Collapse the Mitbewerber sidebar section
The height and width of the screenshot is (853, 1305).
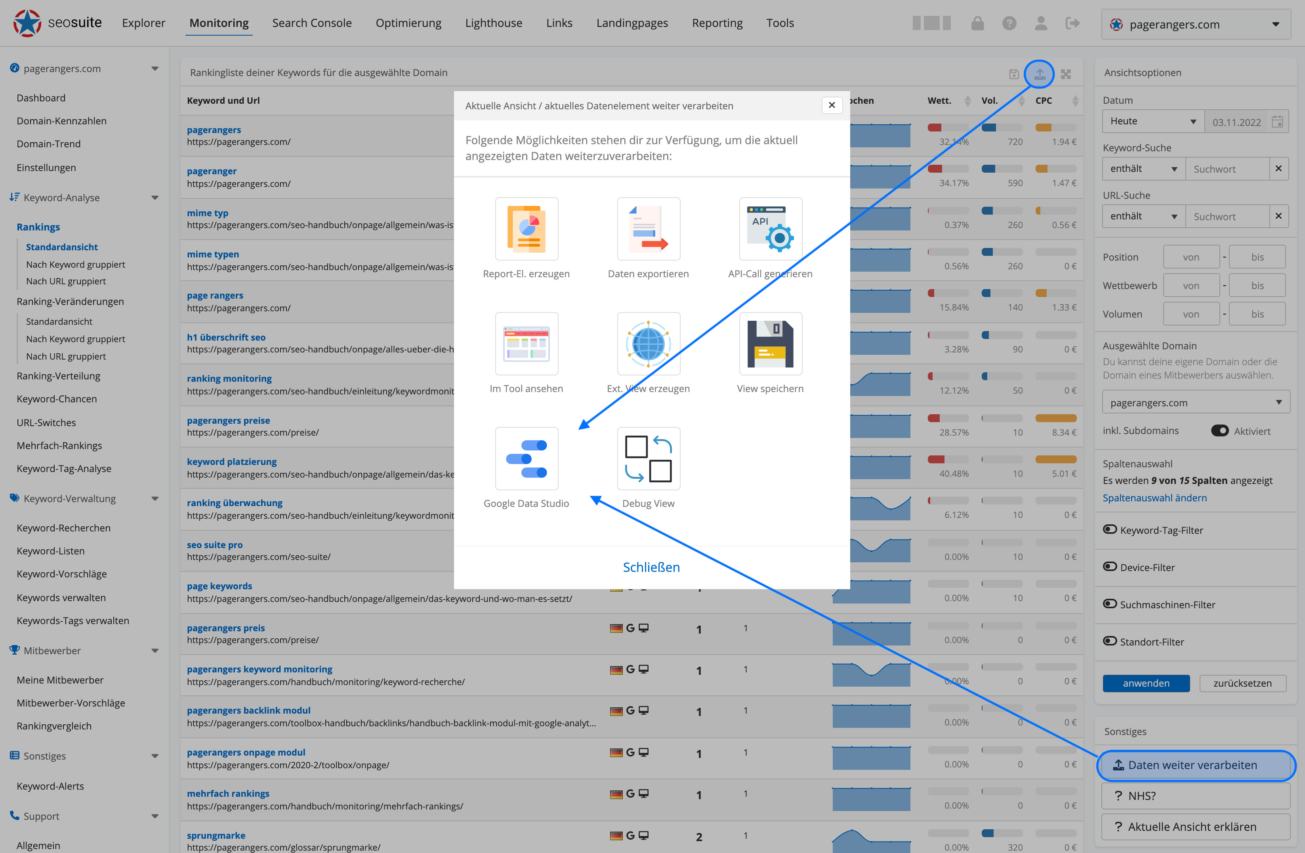coord(155,651)
